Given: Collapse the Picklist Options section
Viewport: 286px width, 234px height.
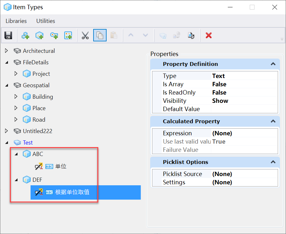Looking at the screenshot, I should click(273, 162).
